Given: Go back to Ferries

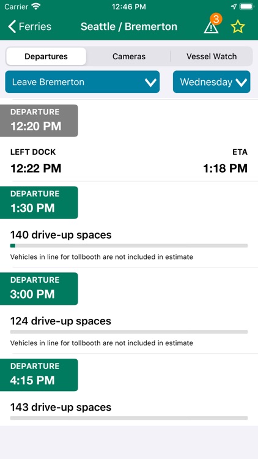Looking at the screenshot, I should tap(29, 27).
